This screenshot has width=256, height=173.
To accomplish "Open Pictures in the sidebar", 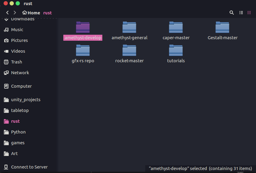I will pyautogui.click(x=19, y=40).
